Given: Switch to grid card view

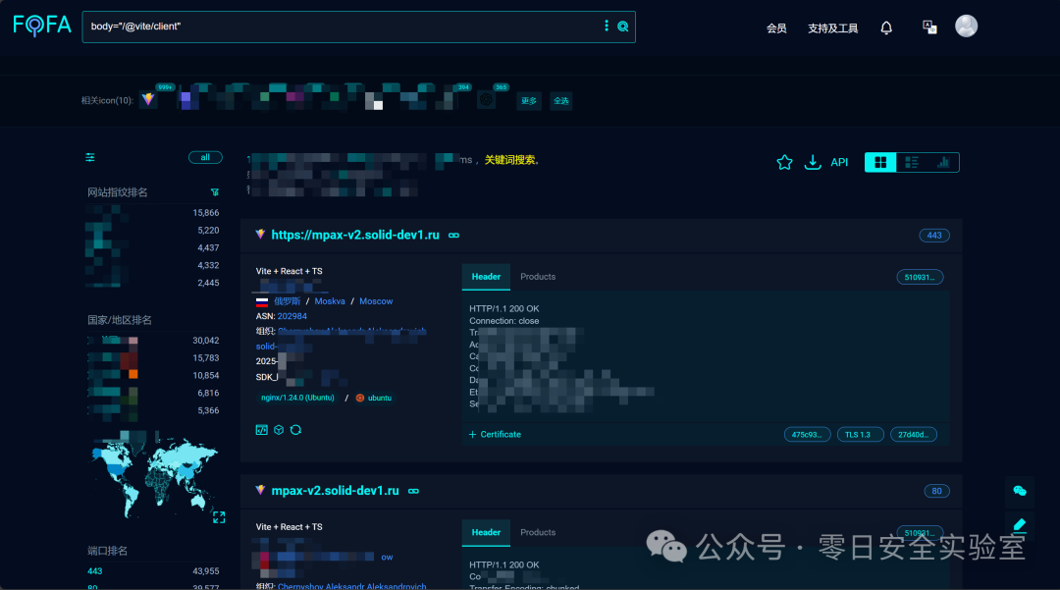Looking at the screenshot, I should (880, 162).
